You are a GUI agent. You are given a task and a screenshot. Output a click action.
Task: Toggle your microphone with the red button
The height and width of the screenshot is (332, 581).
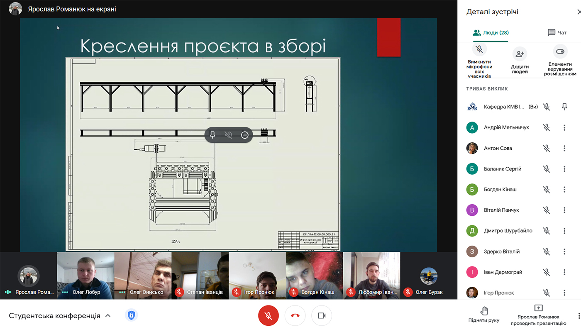[x=268, y=316]
